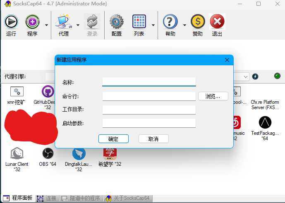Screen dimensions: 285x203
Task: Open the 帮助 (Help) question mark icon
Action: pos(170,21)
